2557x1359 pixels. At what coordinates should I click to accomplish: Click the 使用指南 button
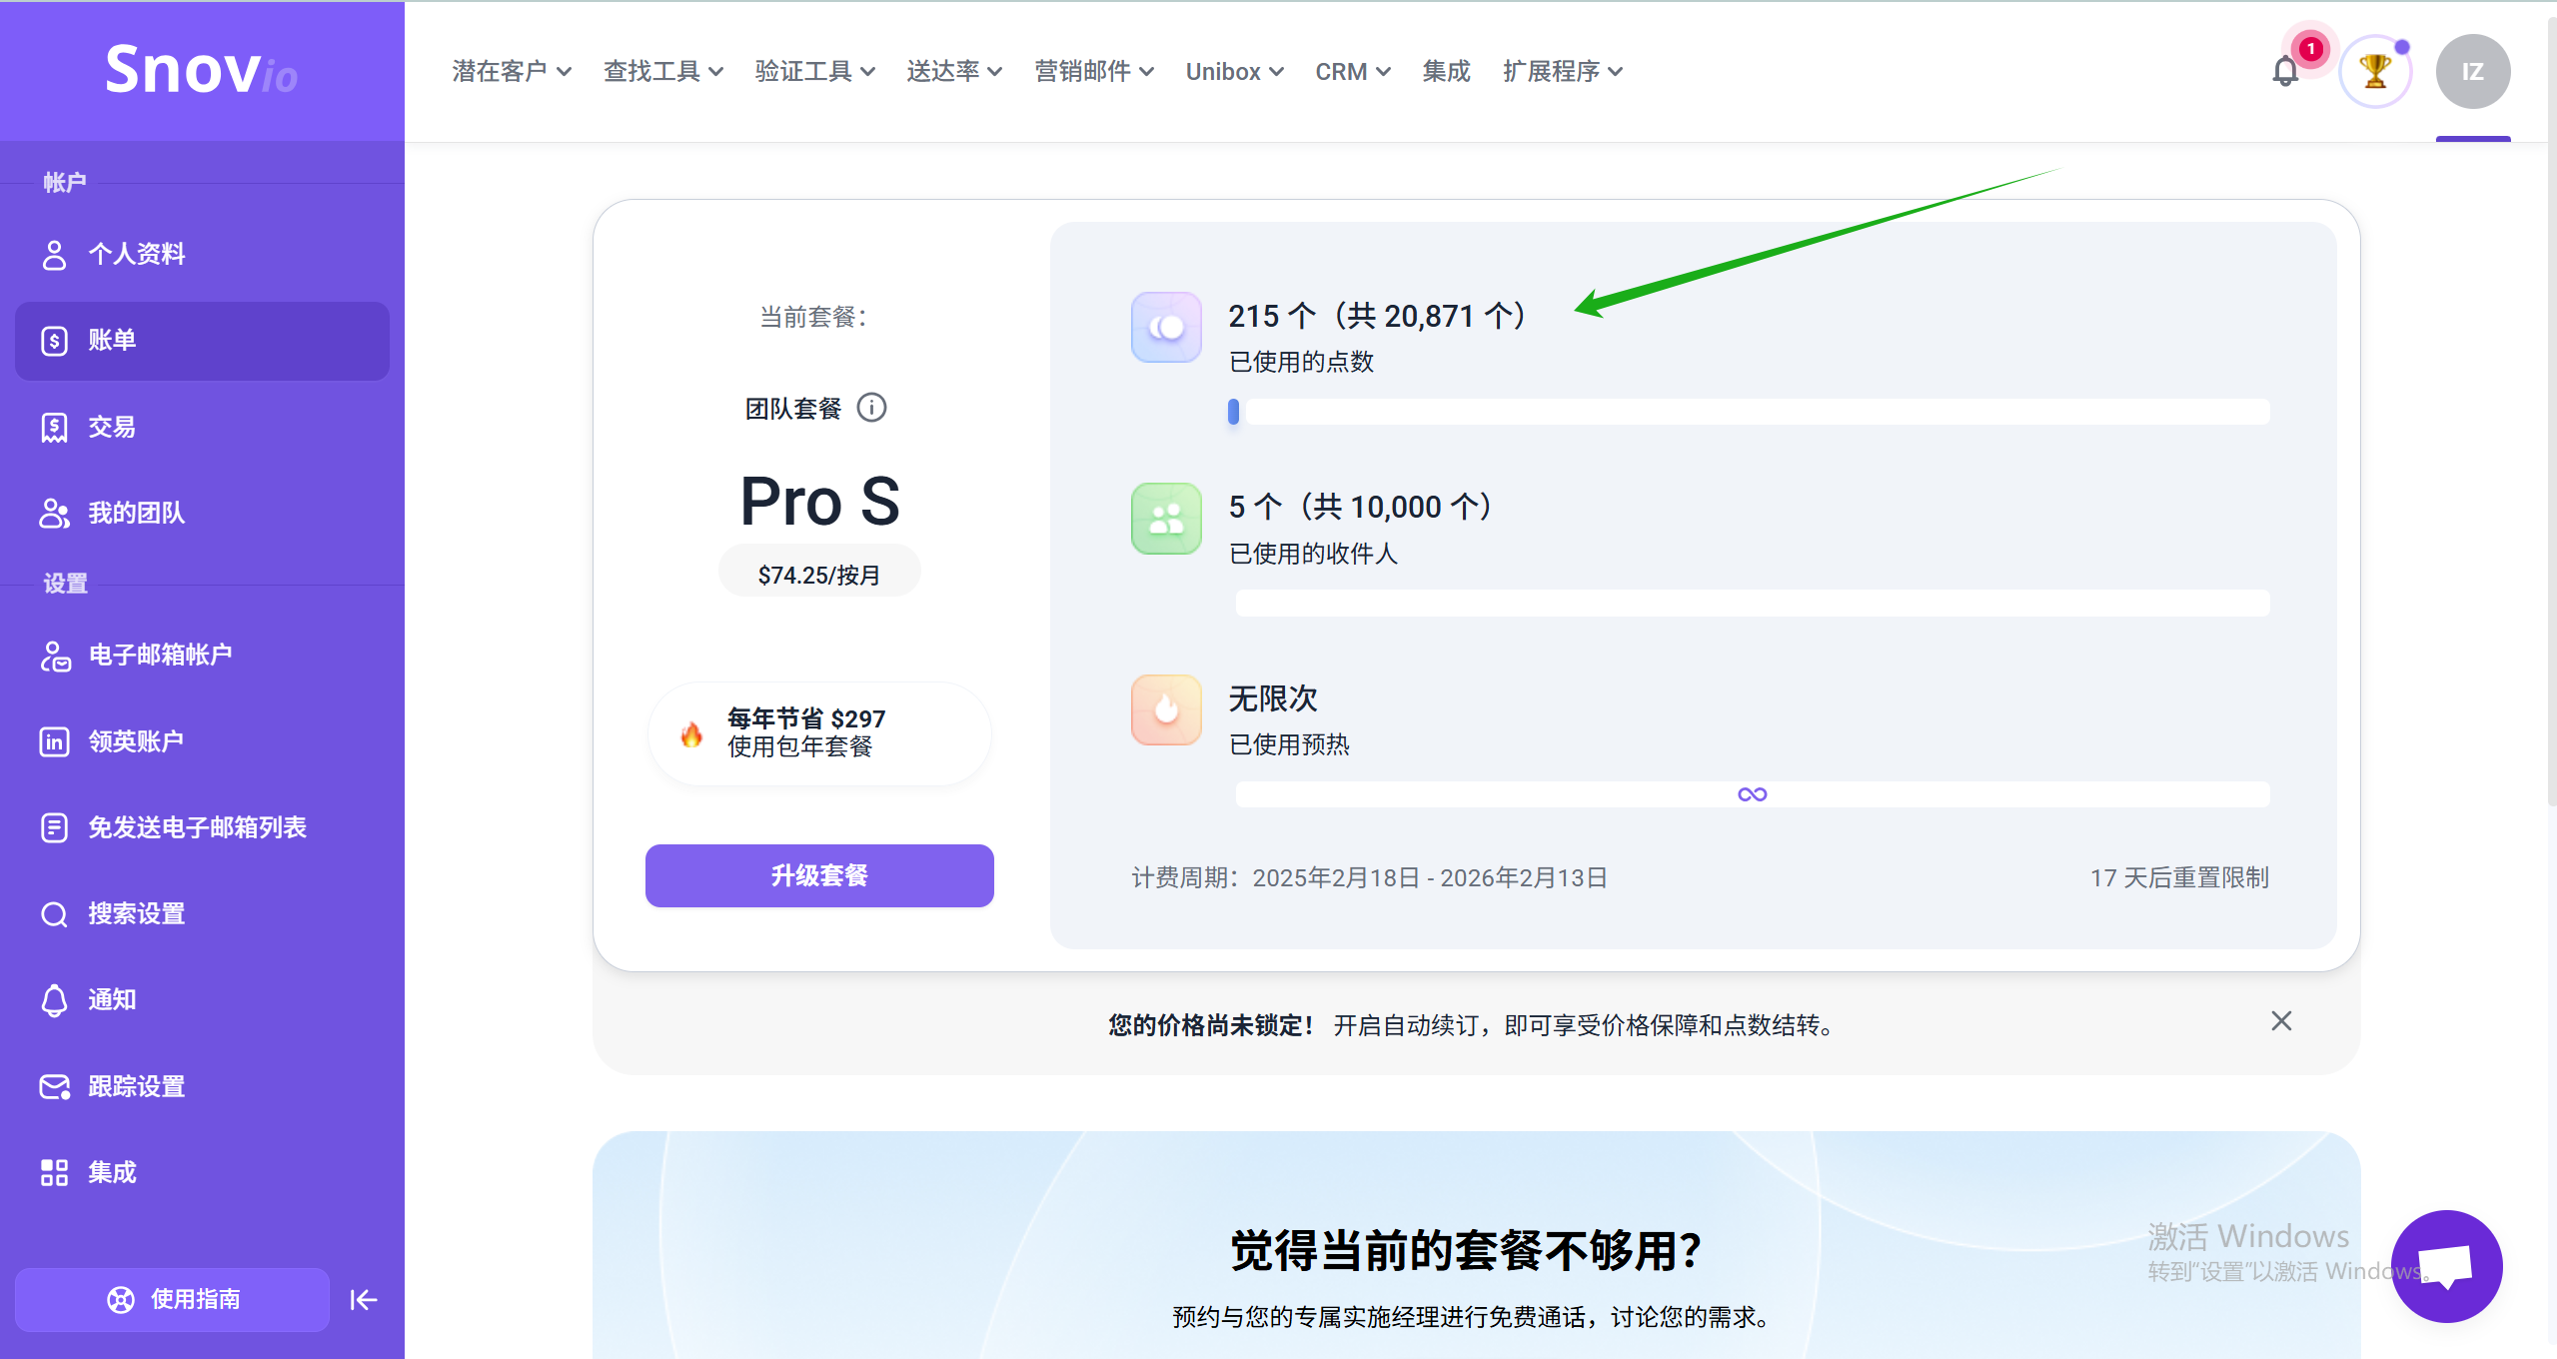[172, 1299]
